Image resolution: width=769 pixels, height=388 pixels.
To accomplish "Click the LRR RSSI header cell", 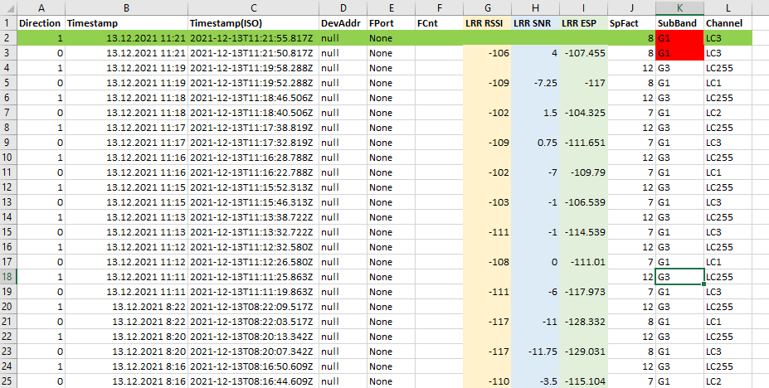I will 488,23.
